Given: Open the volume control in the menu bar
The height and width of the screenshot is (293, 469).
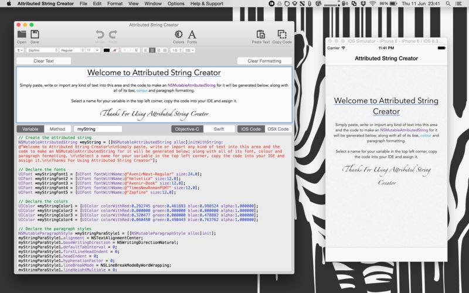Looking at the screenshot, I should click(345, 4).
